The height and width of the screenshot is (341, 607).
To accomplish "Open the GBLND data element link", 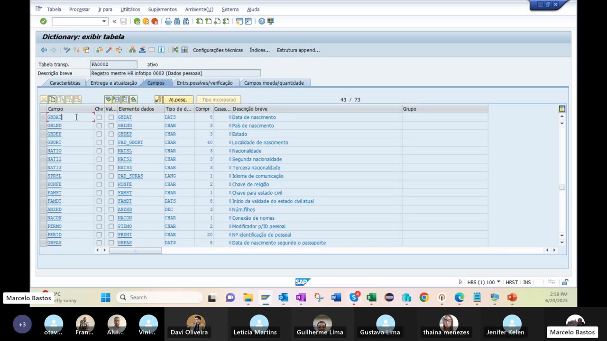I will [125, 126].
